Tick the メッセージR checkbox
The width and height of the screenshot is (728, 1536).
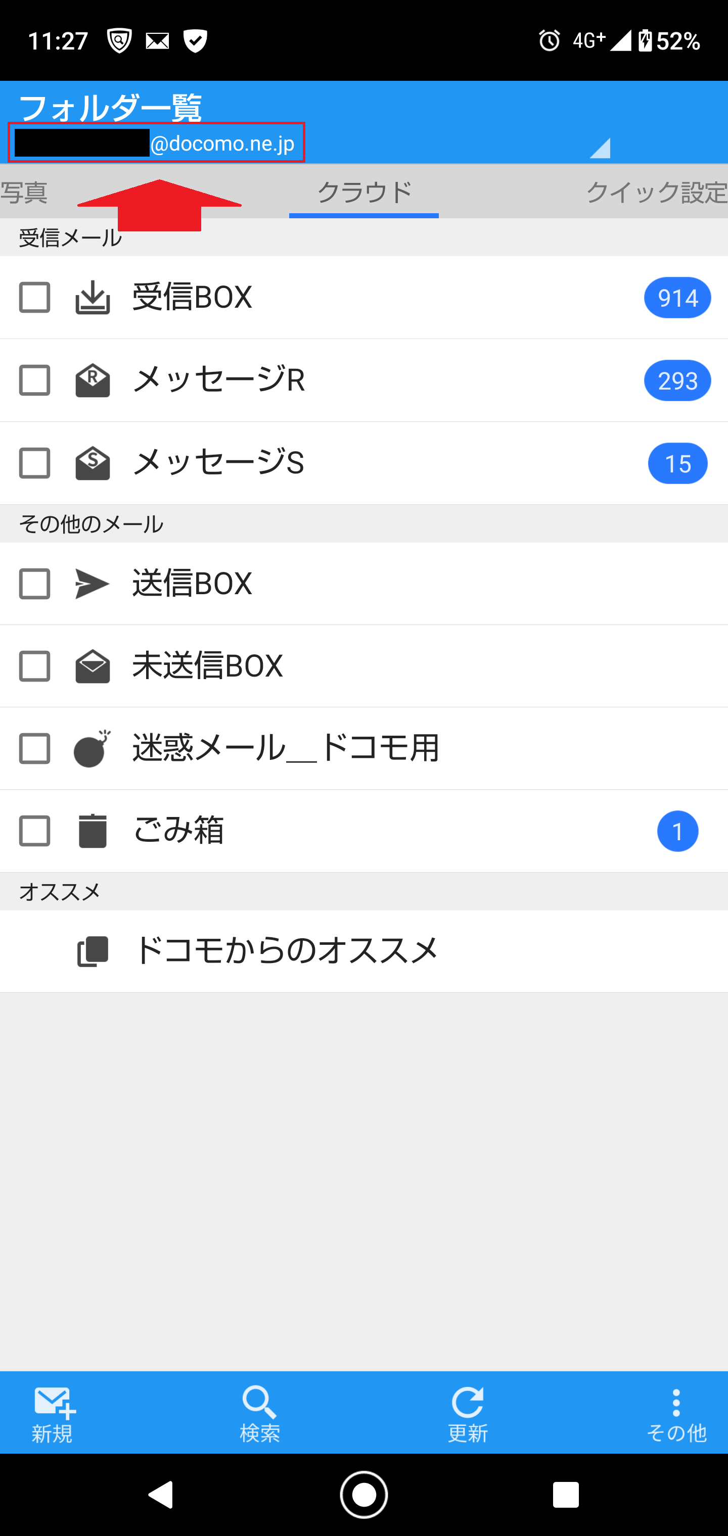point(34,380)
